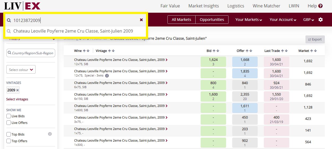332x149 pixels.
Task: Go to the Logistics menu
Action: 236,6
